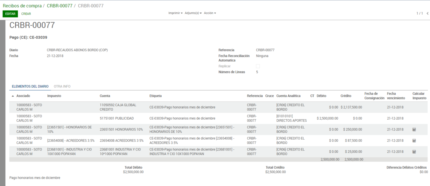This screenshot has height=186, width=430.
Task: Sort by Asociado column arrow
Action: (13, 96)
